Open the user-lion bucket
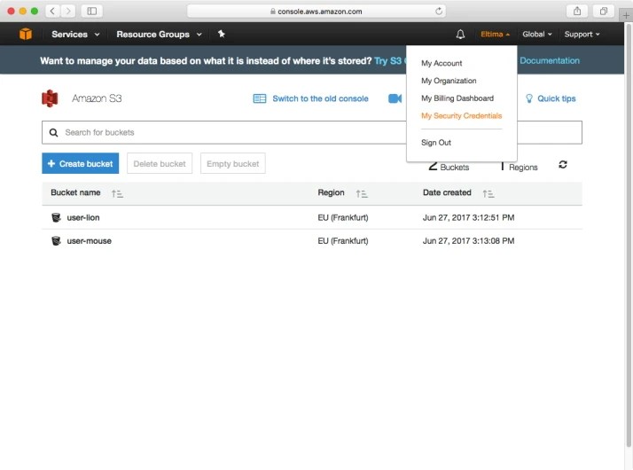 [x=83, y=217]
